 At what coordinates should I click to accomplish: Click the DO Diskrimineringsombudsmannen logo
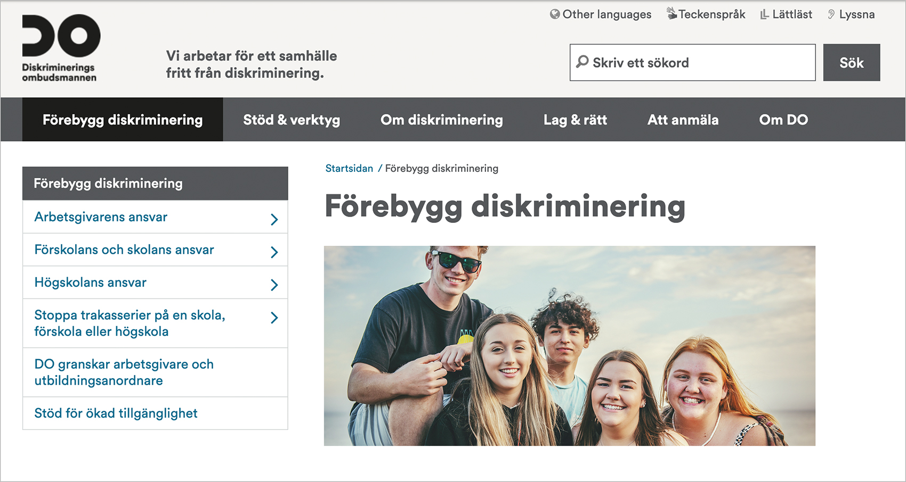click(x=60, y=48)
